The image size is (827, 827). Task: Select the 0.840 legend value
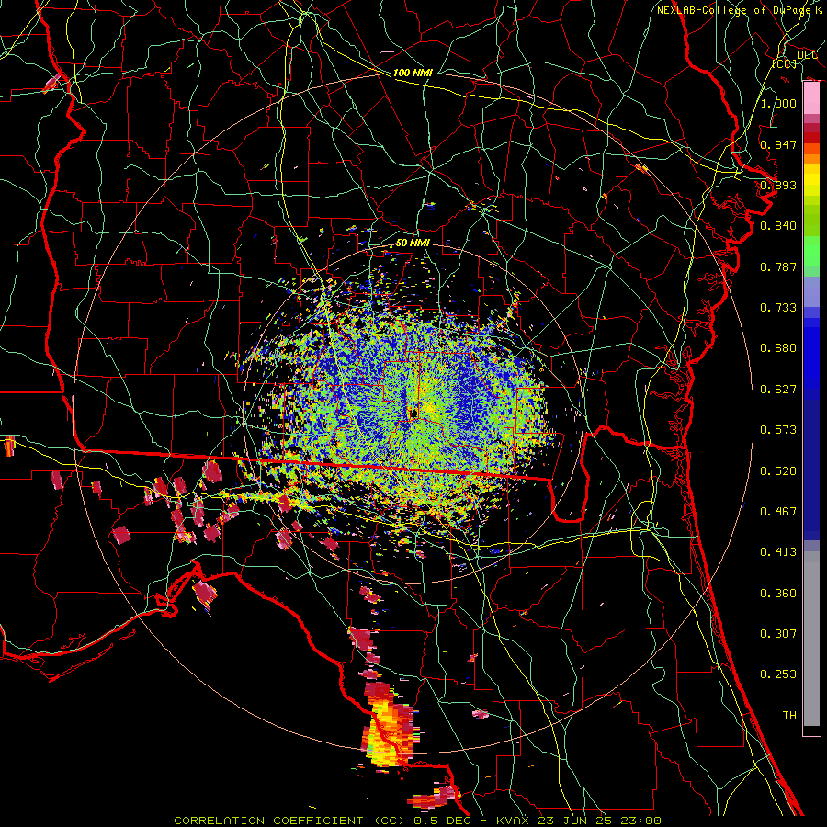[x=778, y=226]
